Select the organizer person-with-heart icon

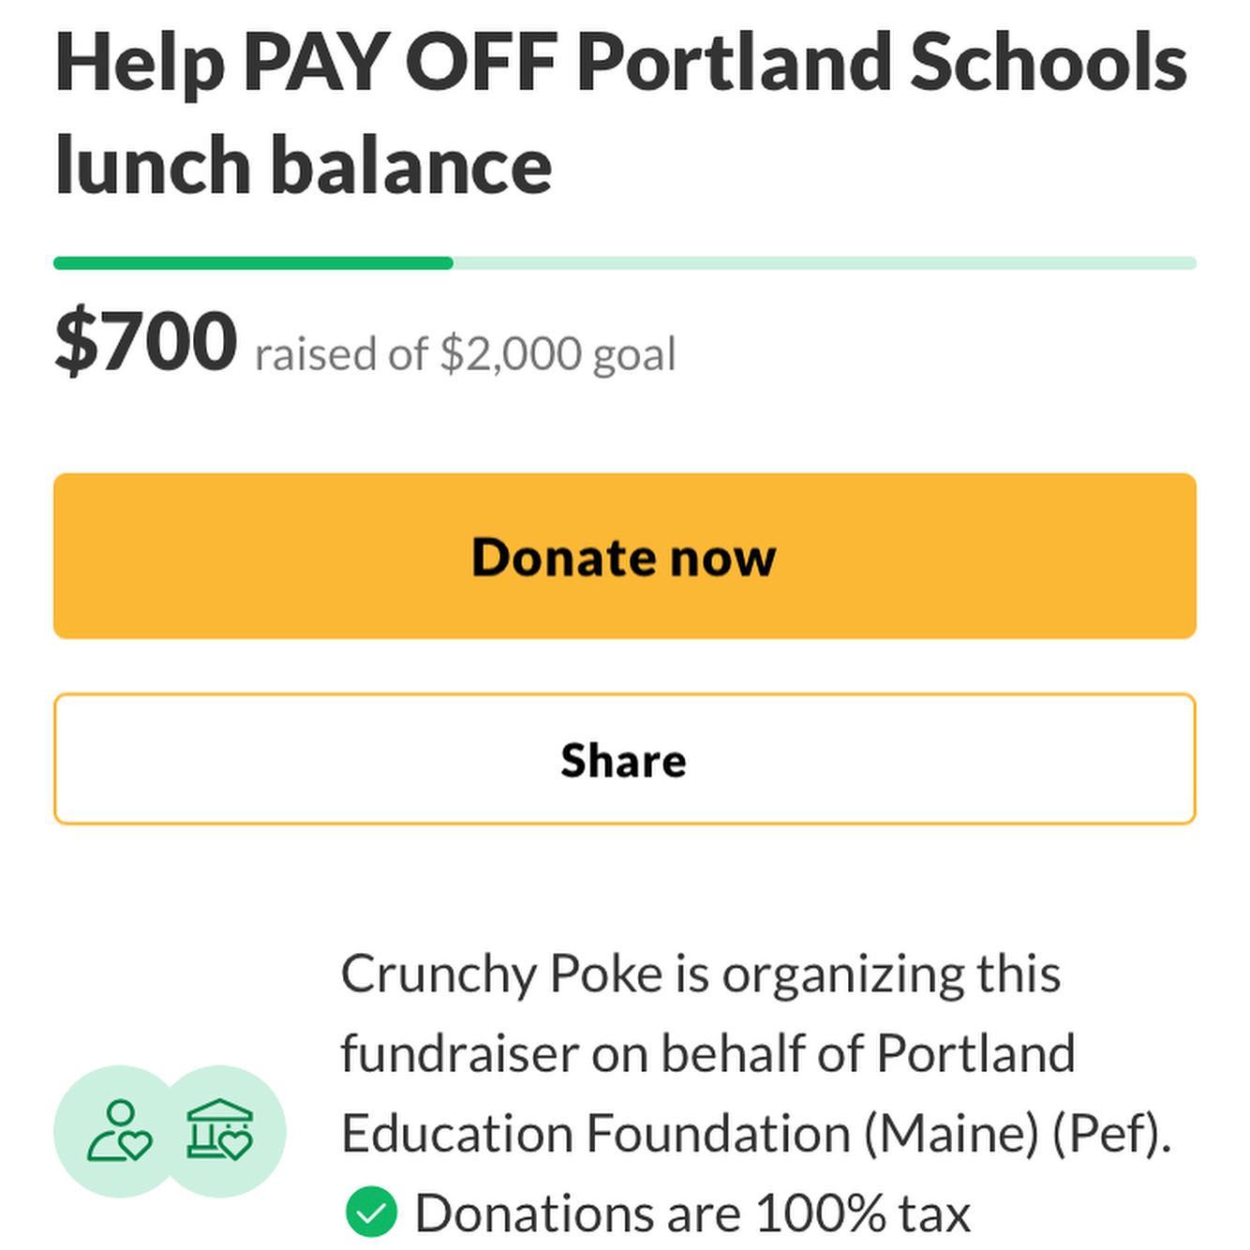120,1131
